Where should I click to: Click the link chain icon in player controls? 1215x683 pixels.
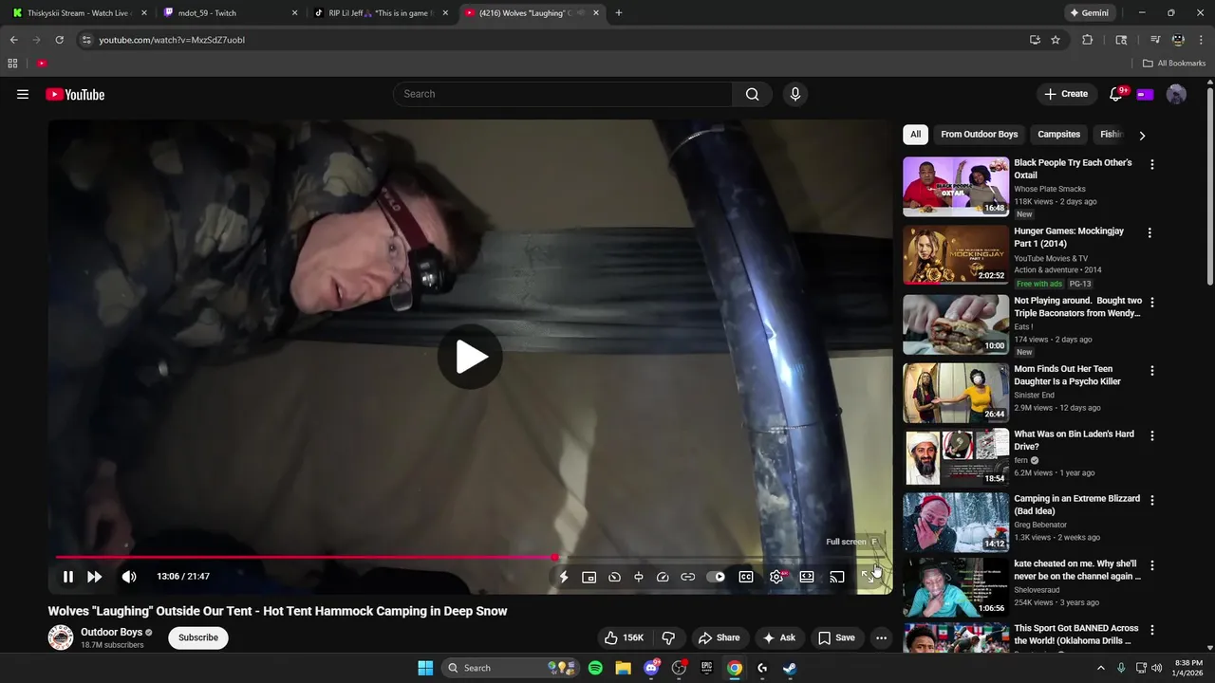688,577
